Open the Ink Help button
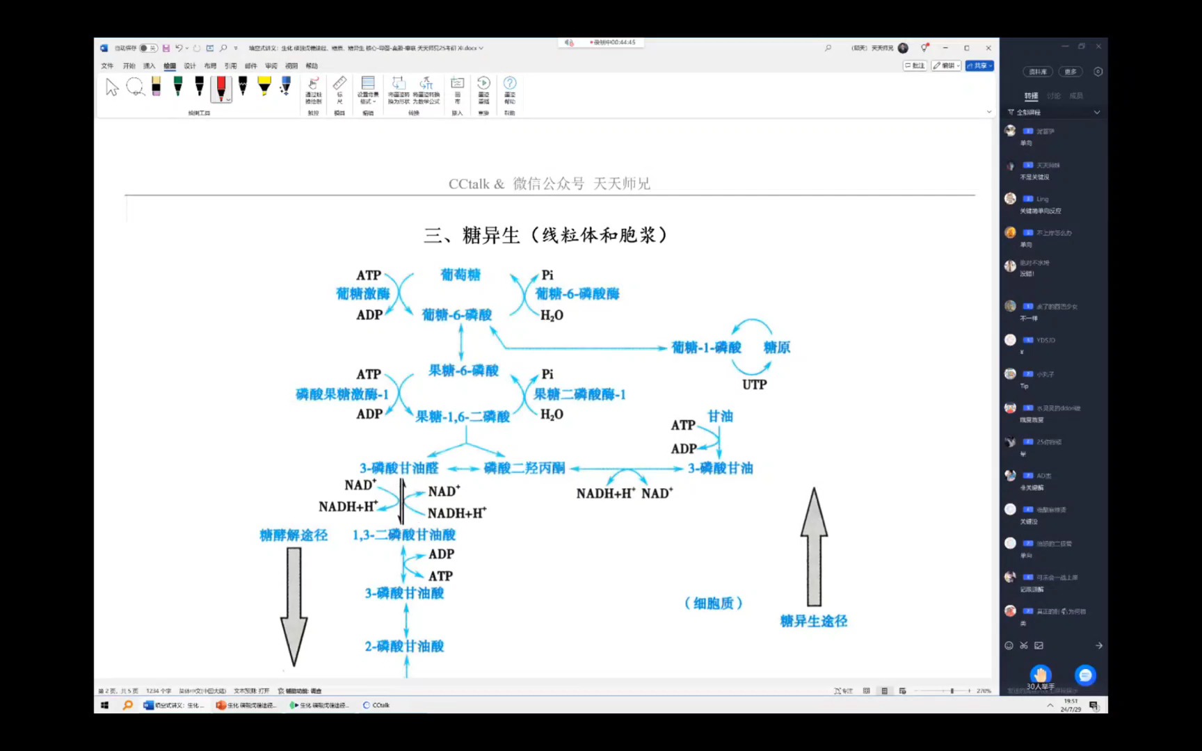Image resolution: width=1202 pixels, height=751 pixels. (x=510, y=90)
